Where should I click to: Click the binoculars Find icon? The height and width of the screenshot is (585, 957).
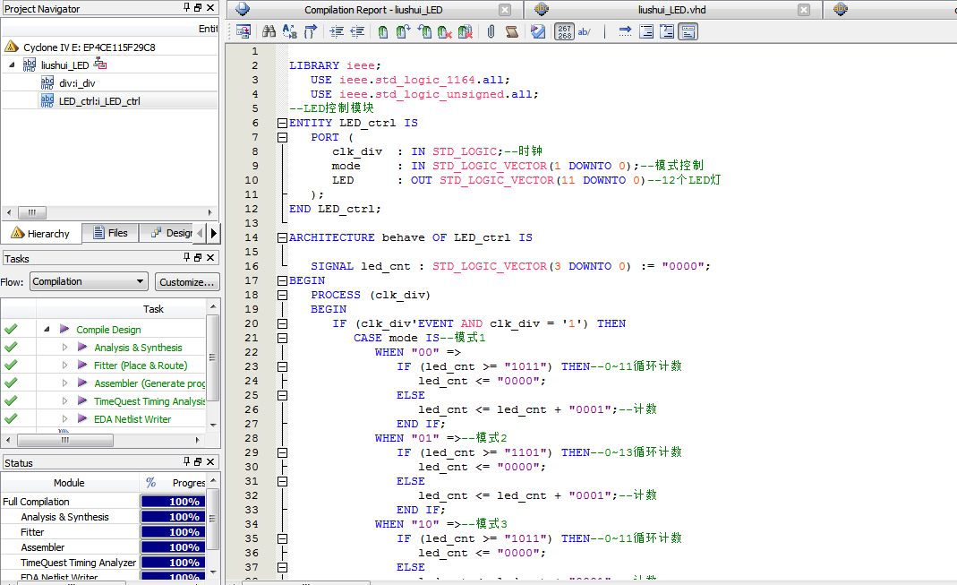tap(269, 31)
